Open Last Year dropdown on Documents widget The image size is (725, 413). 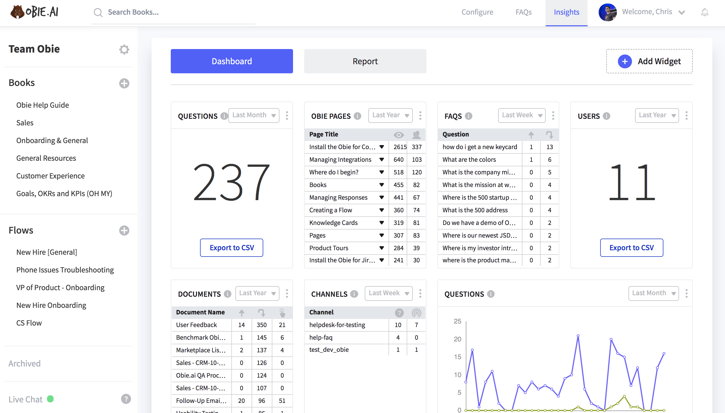tap(257, 293)
